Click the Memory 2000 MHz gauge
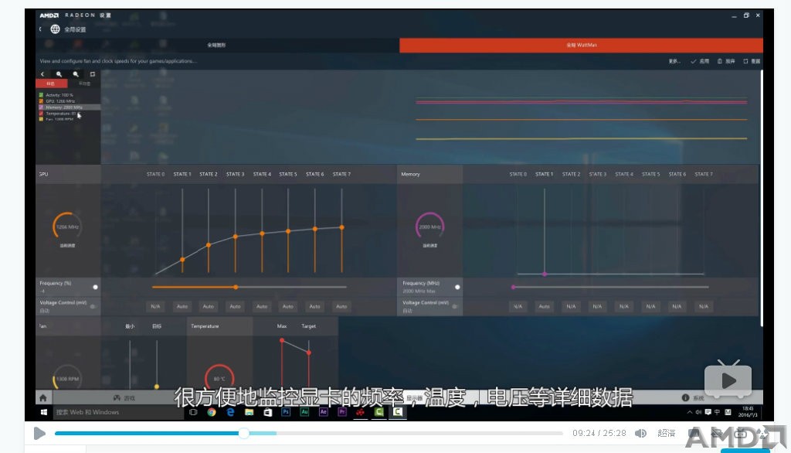The image size is (791, 453). tap(429, 226)
